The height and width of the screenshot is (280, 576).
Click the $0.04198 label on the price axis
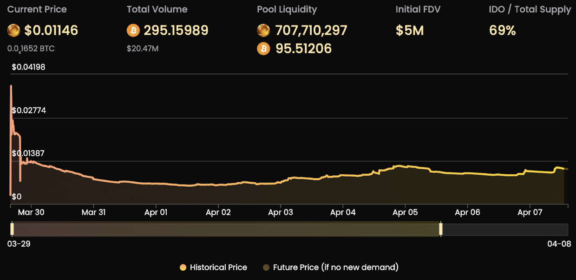tap(28, 68)
